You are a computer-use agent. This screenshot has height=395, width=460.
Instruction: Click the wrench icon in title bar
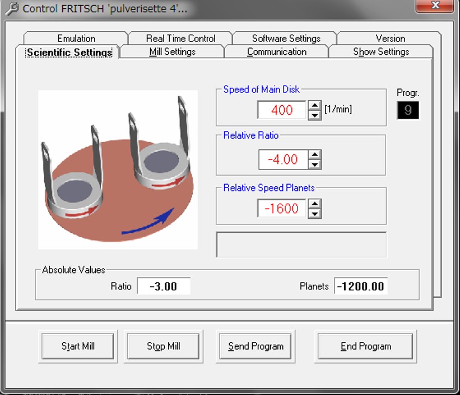pos(12,9)
